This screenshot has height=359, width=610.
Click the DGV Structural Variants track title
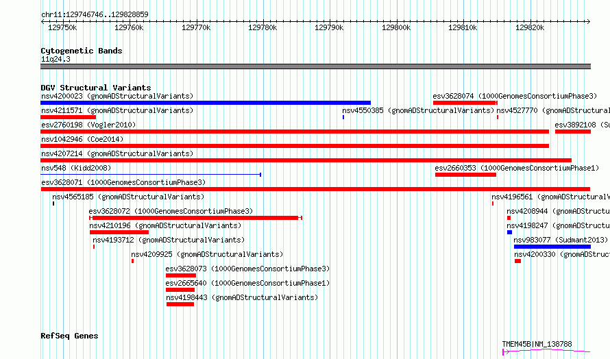(96, 88)
